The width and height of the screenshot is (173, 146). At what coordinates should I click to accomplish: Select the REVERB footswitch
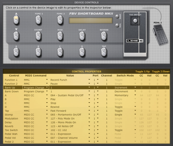pos(104,36)
